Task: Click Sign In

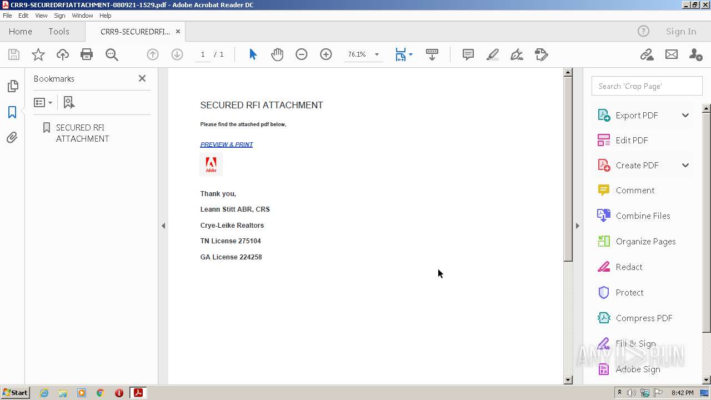Action: point(681,32)
